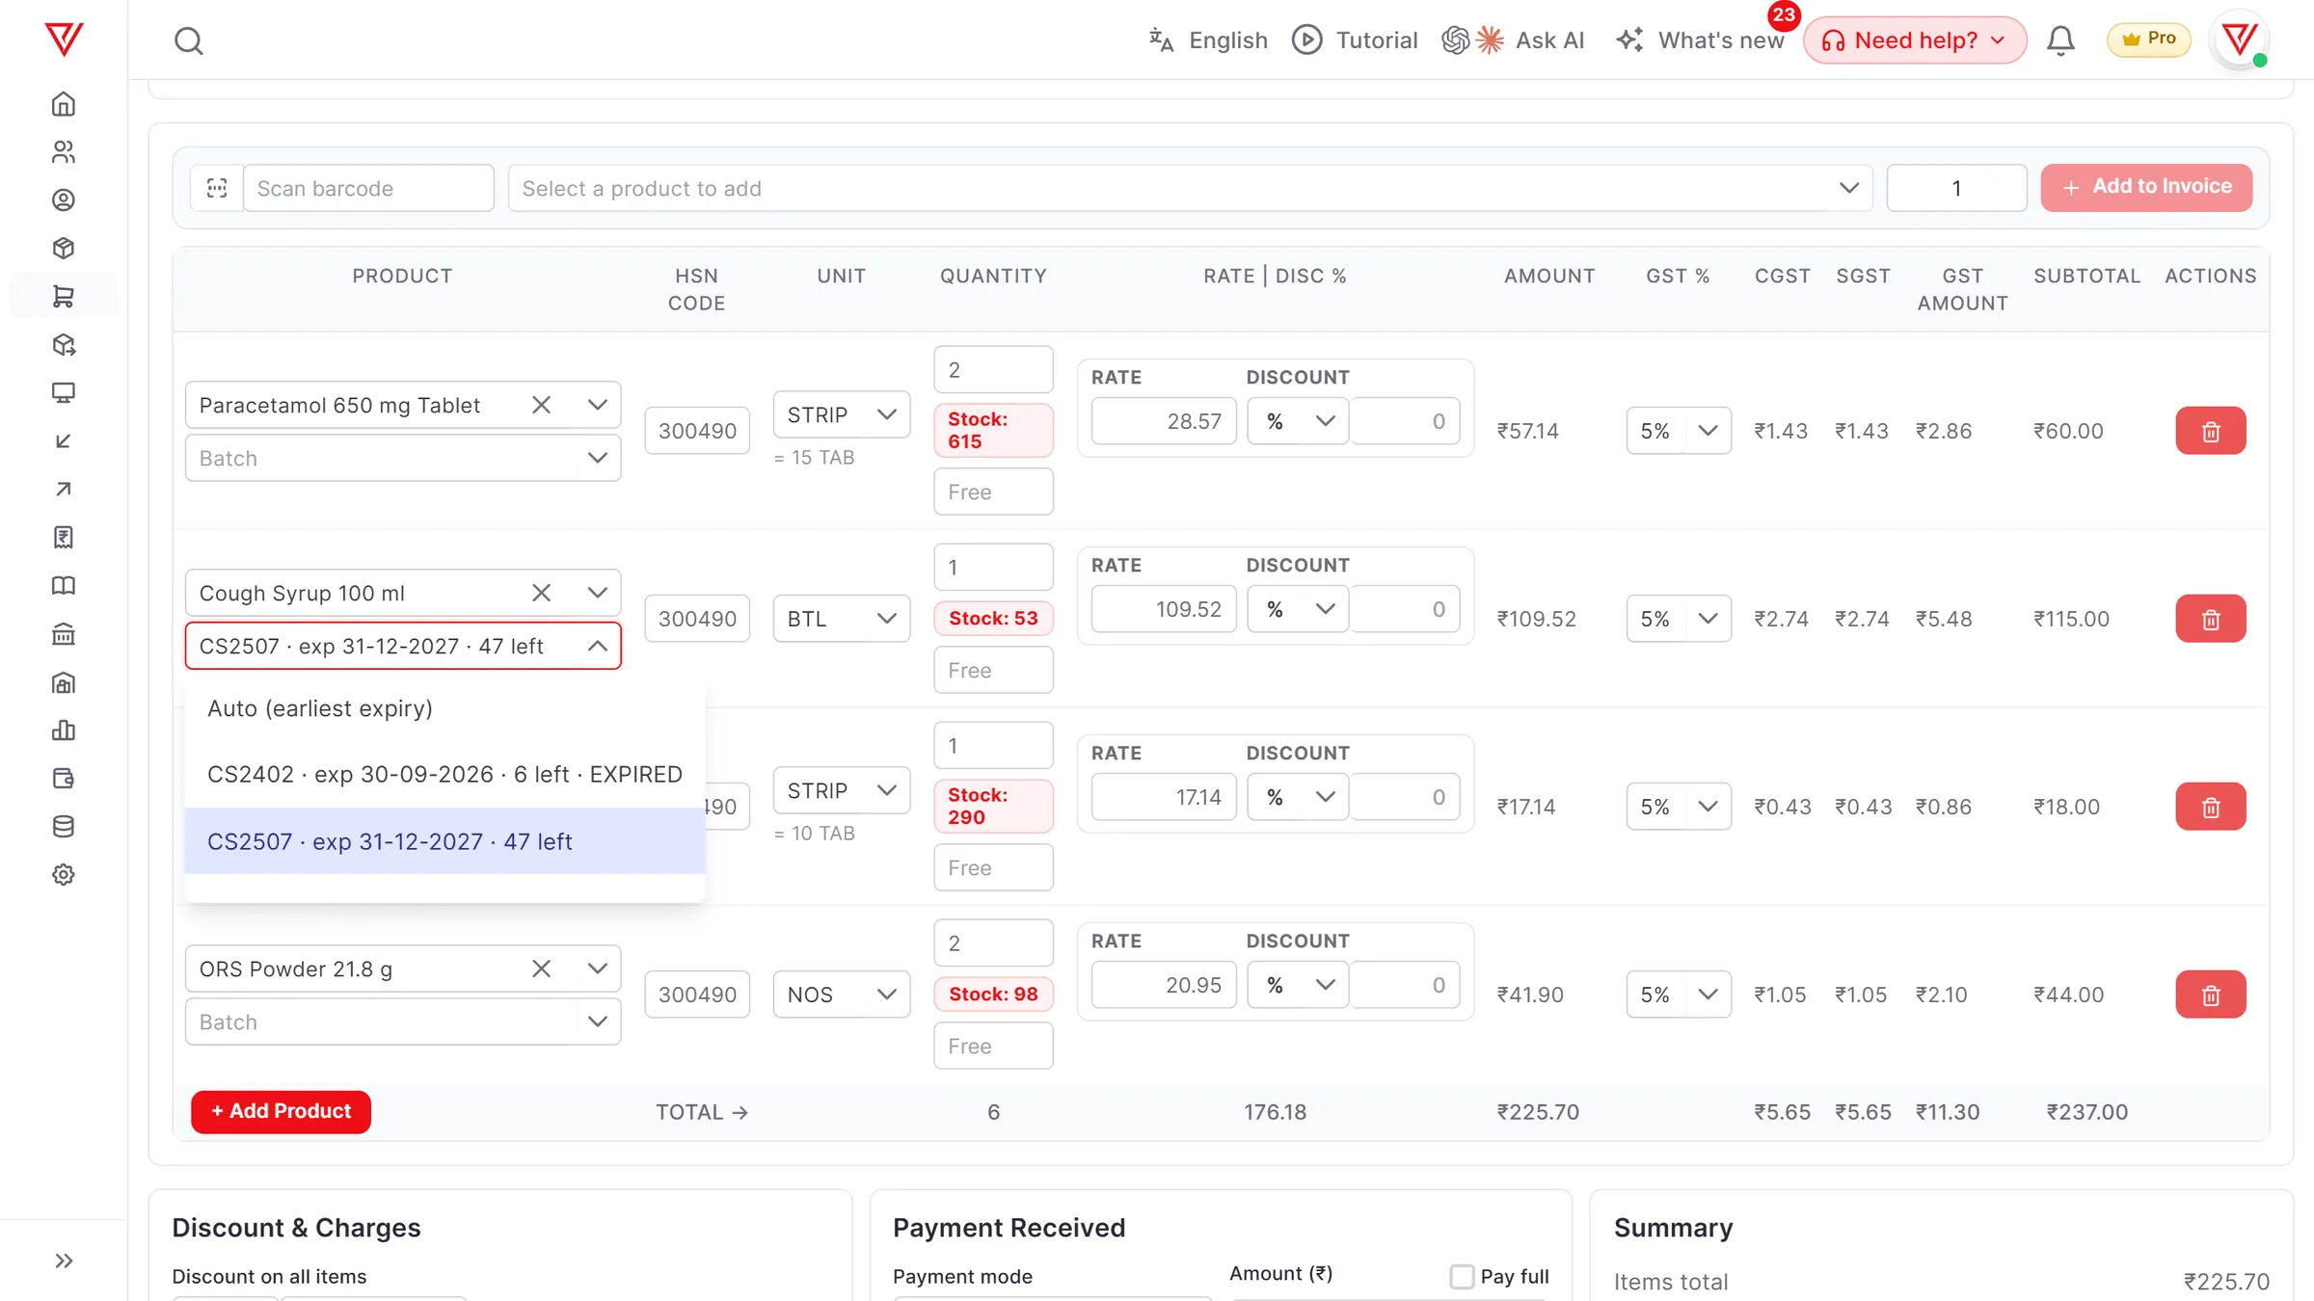The image size is (2314, 1301).
Task: Open the search icon in top bar
Action: (x=188, y=40)
